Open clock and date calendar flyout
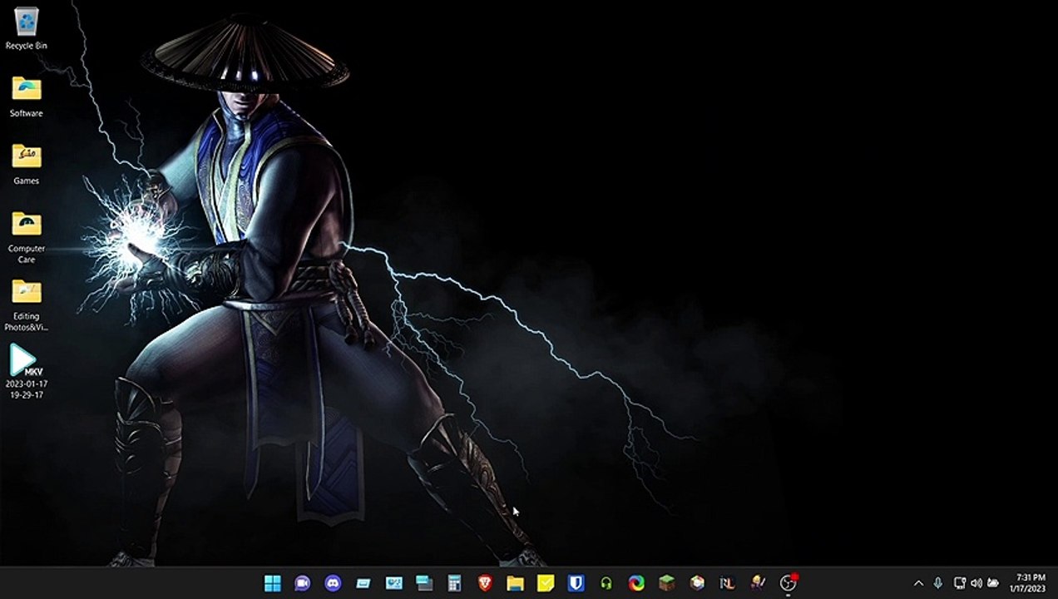The width and height of the screenshot is (1058, 599). [x=1030, y=582]
